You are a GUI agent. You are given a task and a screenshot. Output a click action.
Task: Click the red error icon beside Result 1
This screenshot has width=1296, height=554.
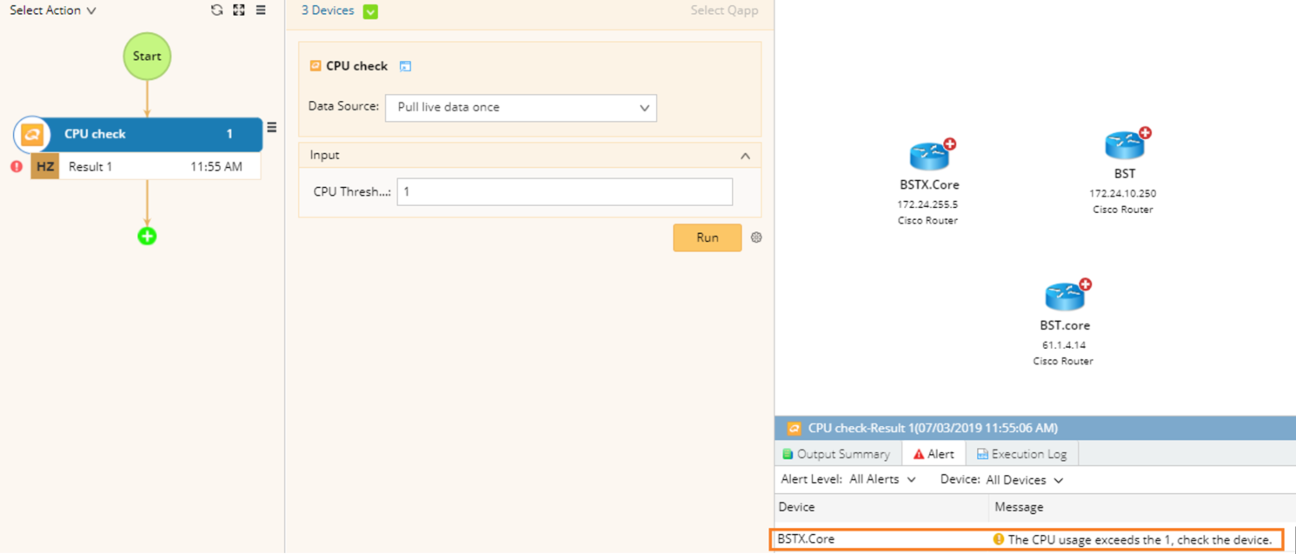point(17,166)
